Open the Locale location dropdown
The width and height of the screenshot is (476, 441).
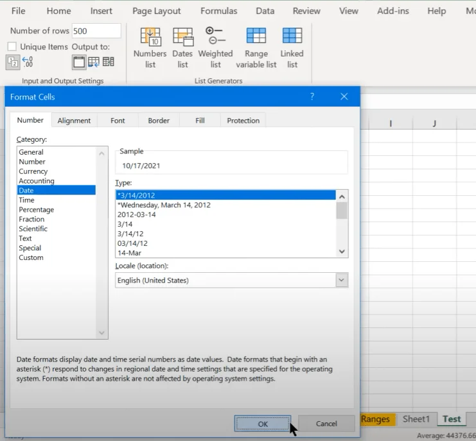[x=342, y=280]
